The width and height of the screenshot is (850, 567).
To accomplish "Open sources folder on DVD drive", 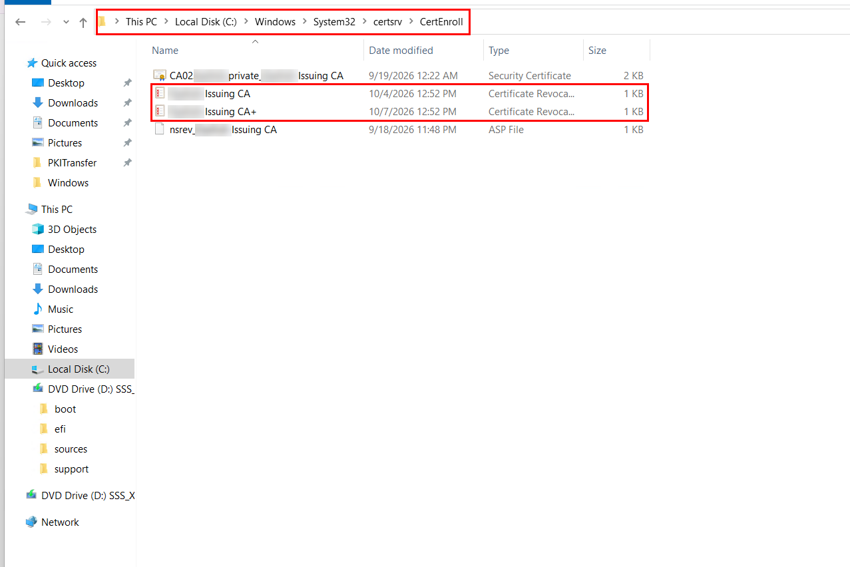I will pos(71,449).
